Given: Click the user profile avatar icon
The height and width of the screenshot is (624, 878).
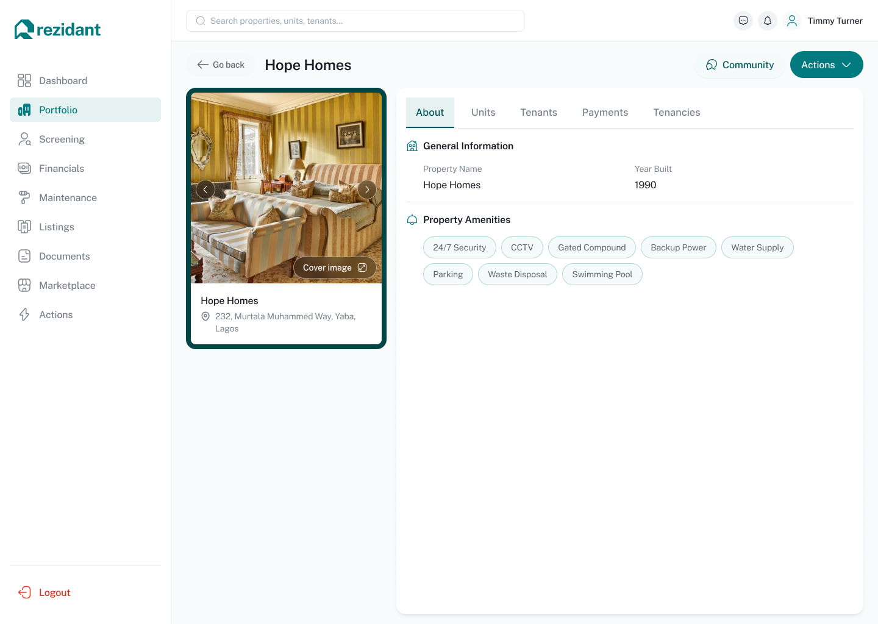Looking at the screenshot, I should pos(792,21).
